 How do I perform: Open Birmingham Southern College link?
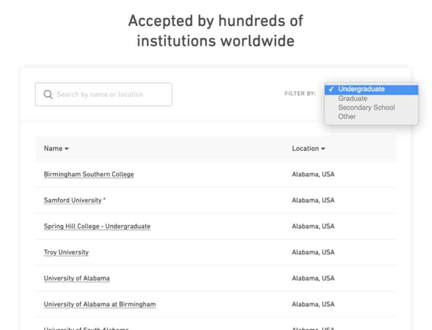pos(89,175)
